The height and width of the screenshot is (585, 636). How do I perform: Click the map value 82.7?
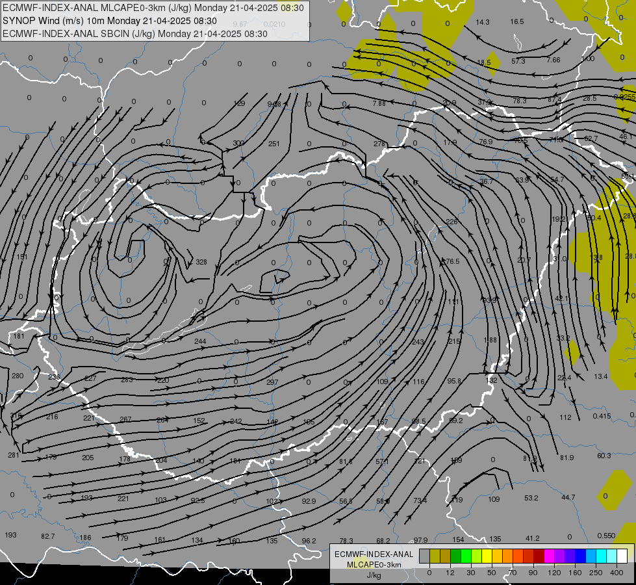(x=48, y=536)
